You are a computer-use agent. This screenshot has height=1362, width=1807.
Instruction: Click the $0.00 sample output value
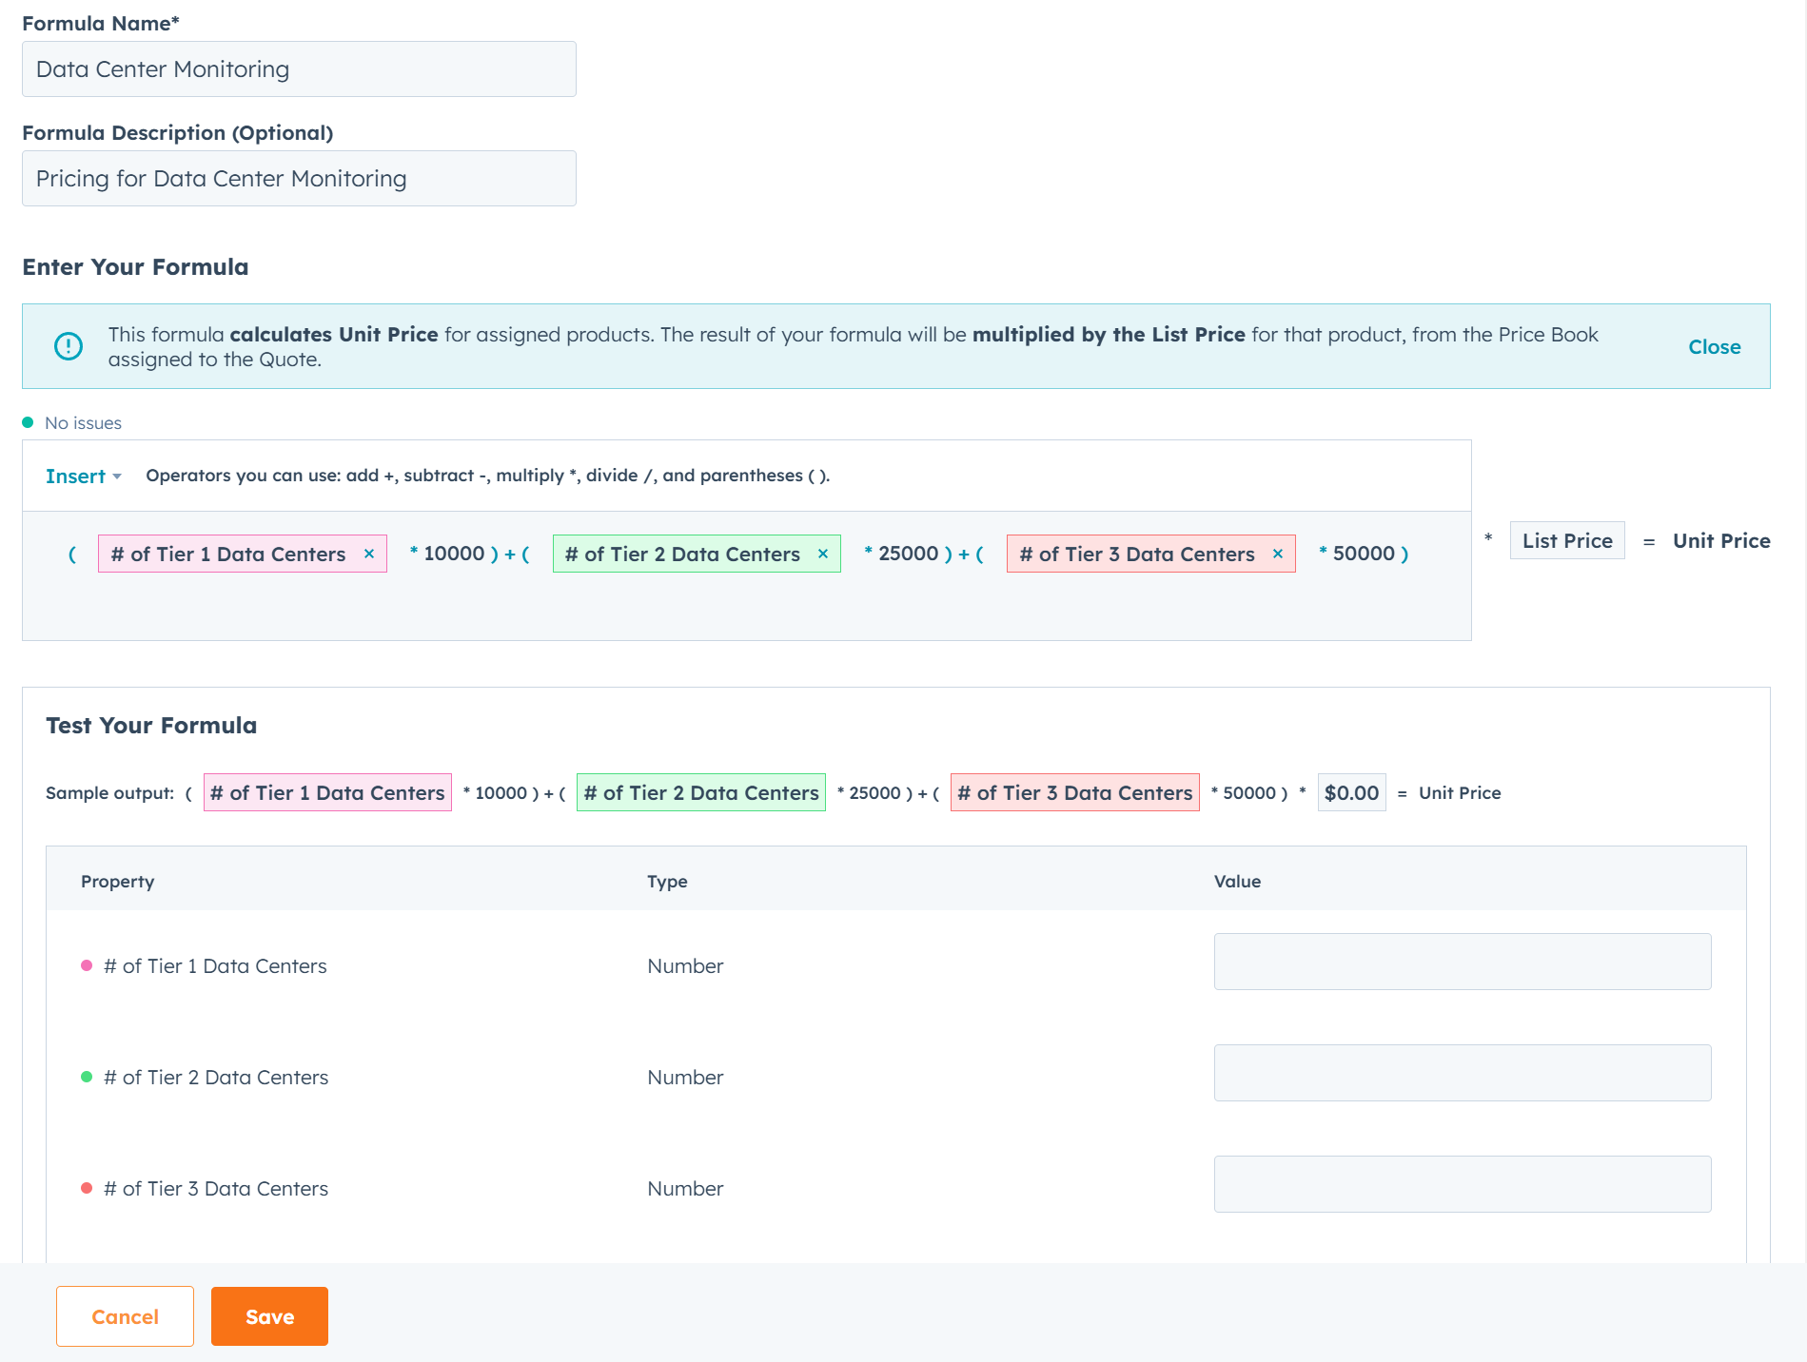click(1350, 791)
